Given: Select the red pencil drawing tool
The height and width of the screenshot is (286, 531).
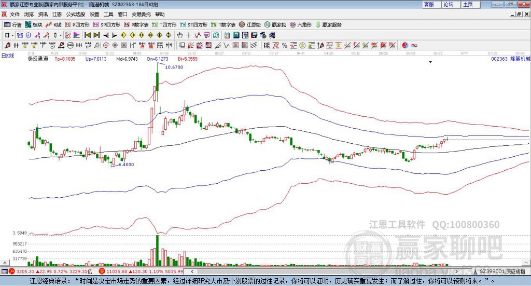Looking at the screenshot, I should 7,45.
